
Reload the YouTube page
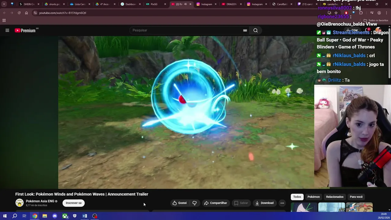(x=19, y=13)
